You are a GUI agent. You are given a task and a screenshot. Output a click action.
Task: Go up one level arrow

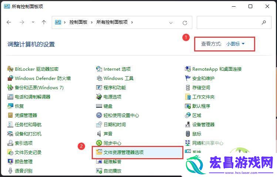tap(44, 22)
